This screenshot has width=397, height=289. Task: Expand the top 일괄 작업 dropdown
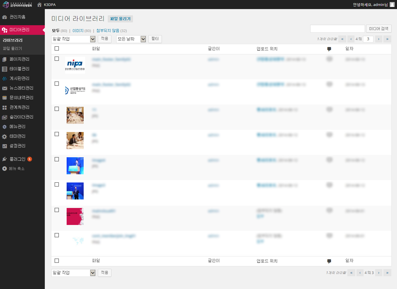coord(73,39)
